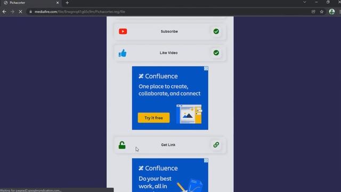Close the Pichacorter tab
The height and width of the screenshot is (192, 341).
58,3
